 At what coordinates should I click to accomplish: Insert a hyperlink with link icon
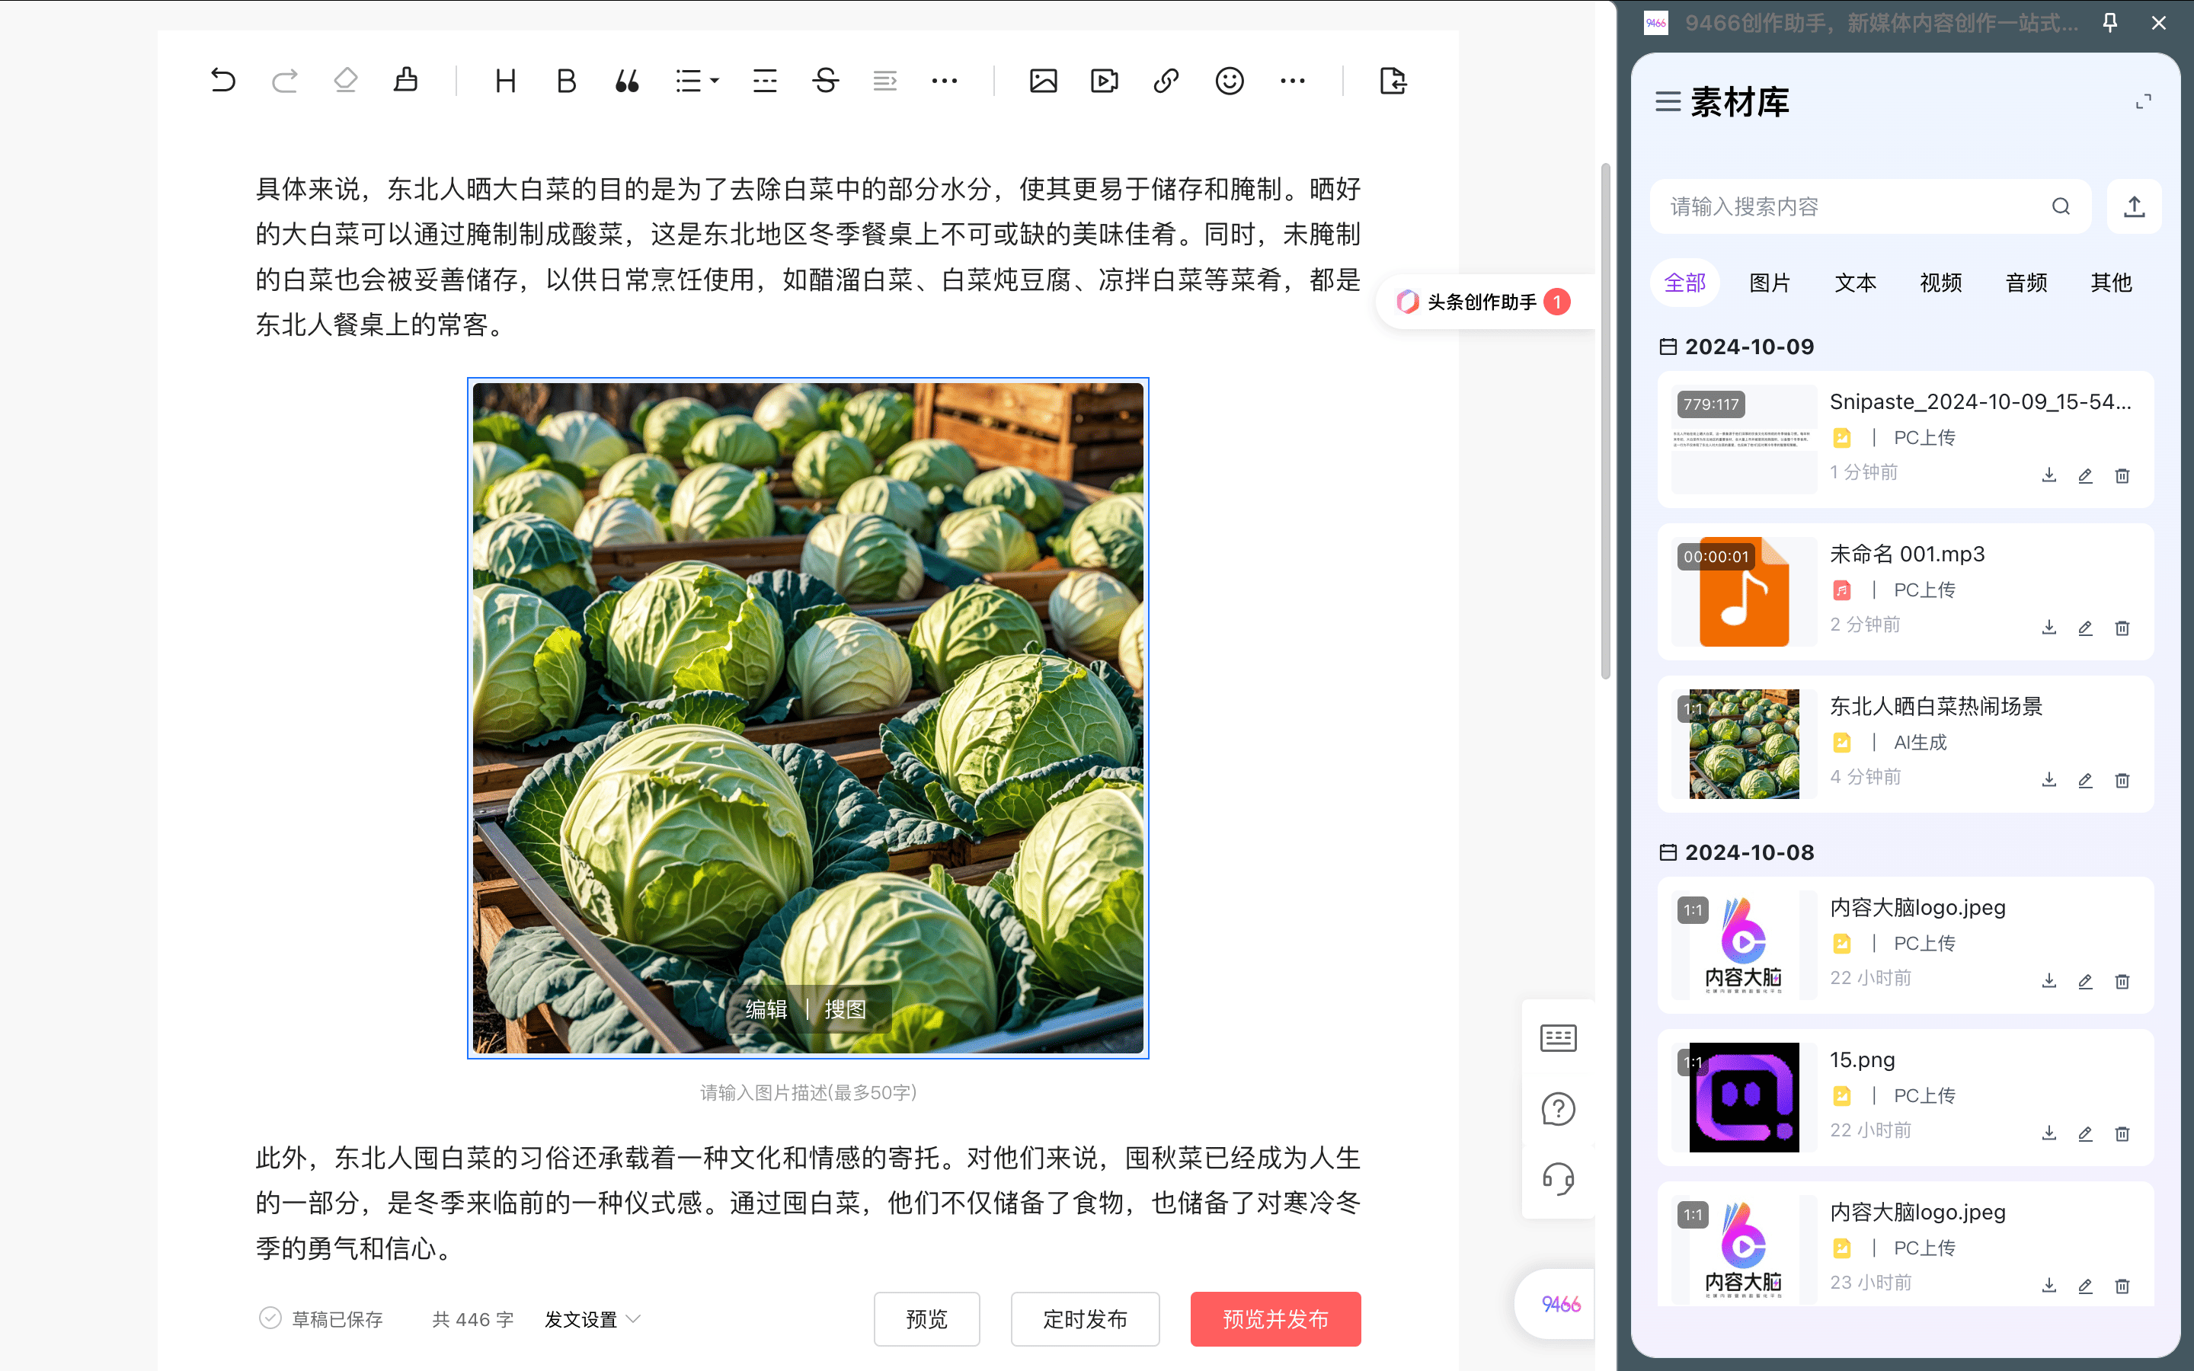1166,81
